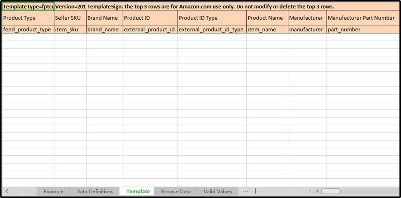Click the Seller SKU header cell

70,18
